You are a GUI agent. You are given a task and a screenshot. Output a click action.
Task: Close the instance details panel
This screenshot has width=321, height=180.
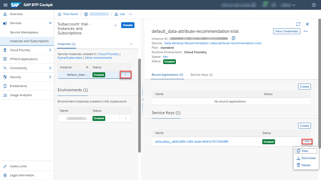[307, 24]
